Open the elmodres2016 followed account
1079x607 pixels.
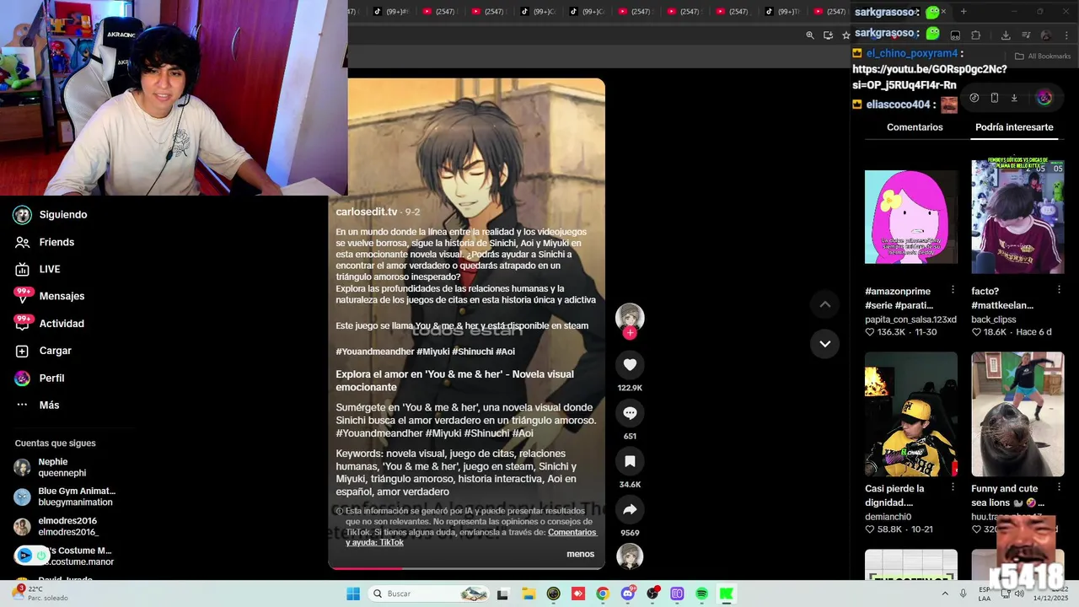click(x=56, y=526)
